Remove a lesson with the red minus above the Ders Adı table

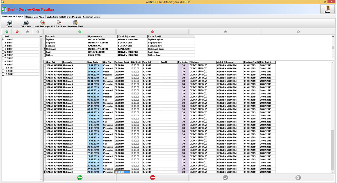coord(152,32)
